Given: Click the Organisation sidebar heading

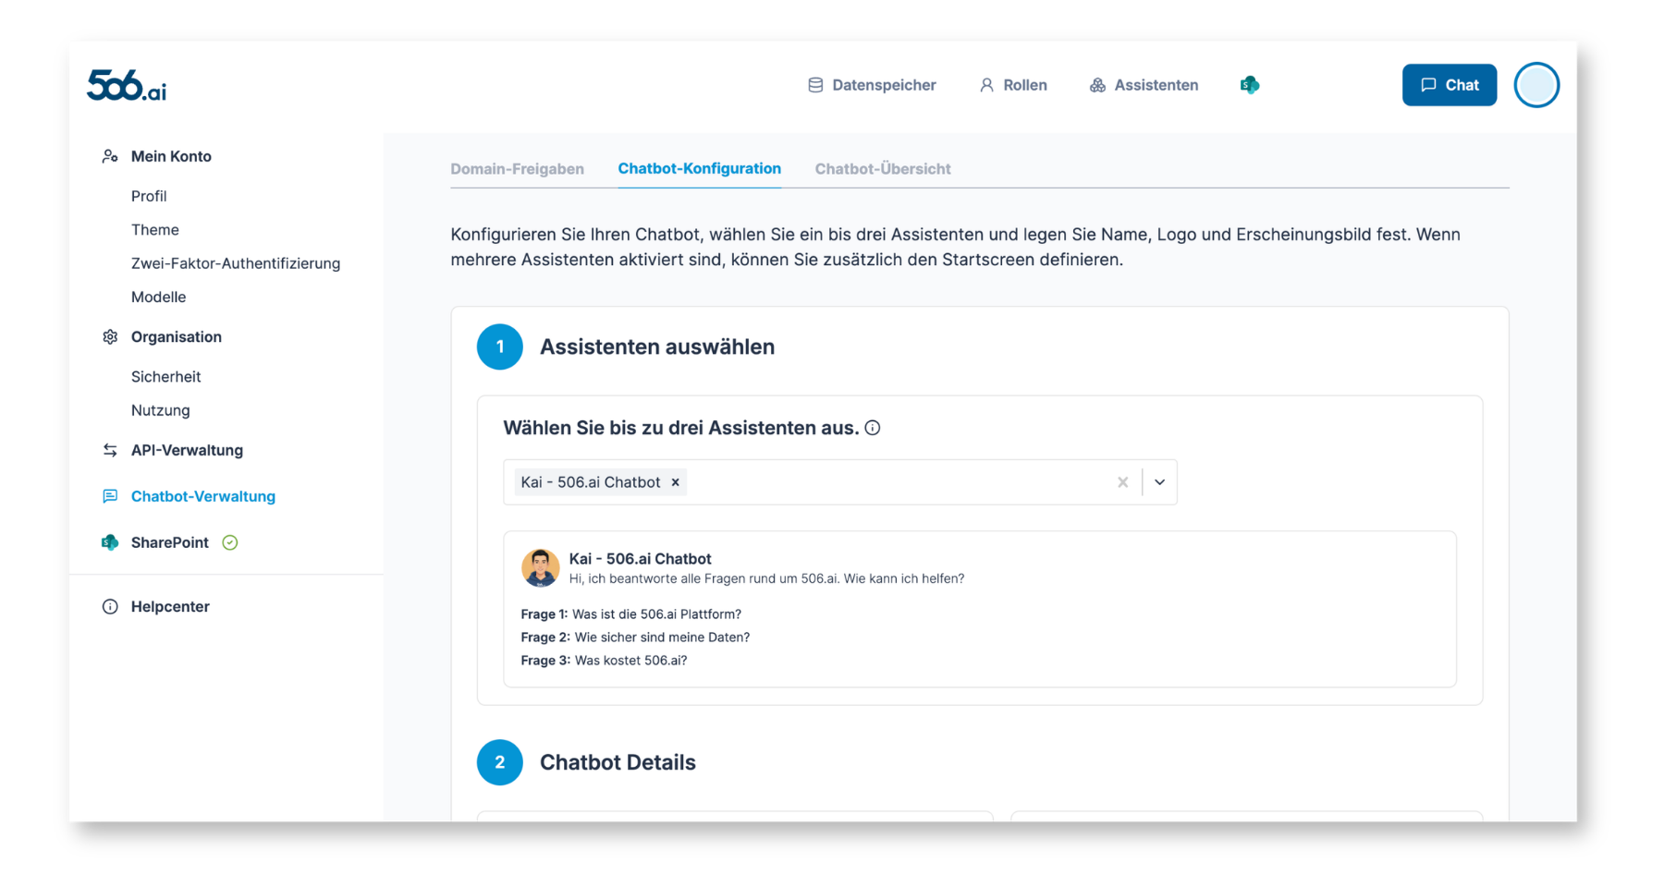Looking at the screenshot, I should [177, 336].
